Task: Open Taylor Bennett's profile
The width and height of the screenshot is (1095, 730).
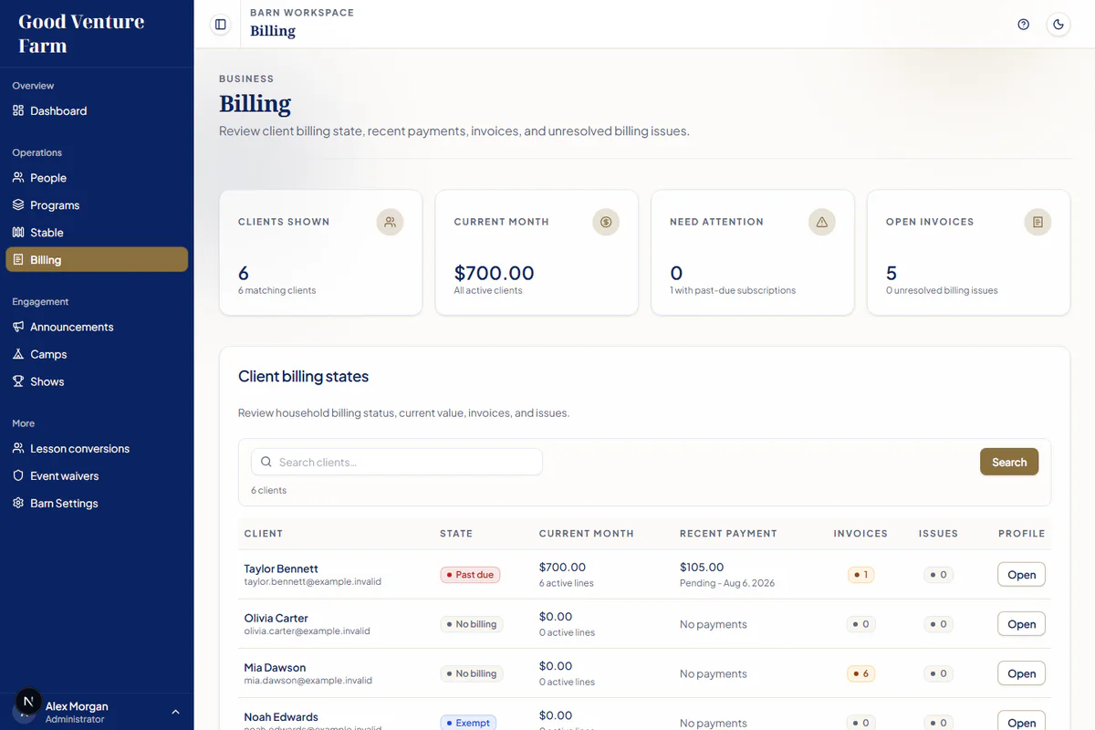Action: 1021,575
